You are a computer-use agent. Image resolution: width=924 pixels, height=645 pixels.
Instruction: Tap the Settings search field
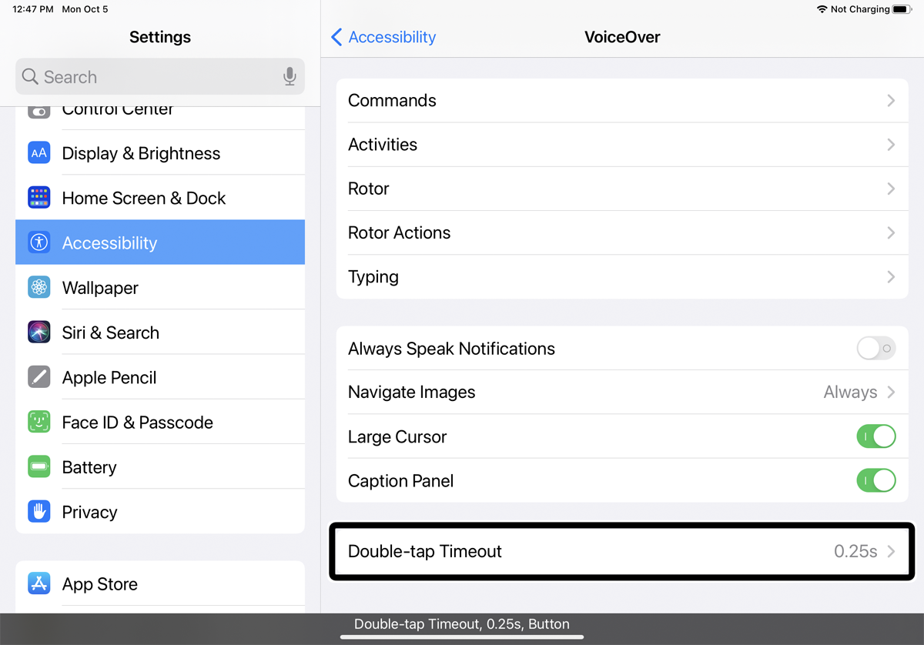click(160, 77)
